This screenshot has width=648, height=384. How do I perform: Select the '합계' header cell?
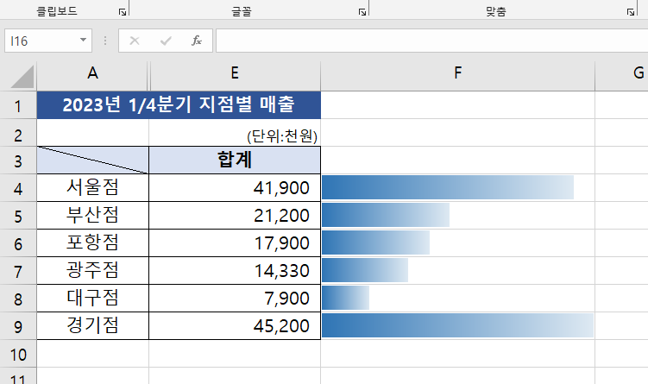tap(235, 161)
